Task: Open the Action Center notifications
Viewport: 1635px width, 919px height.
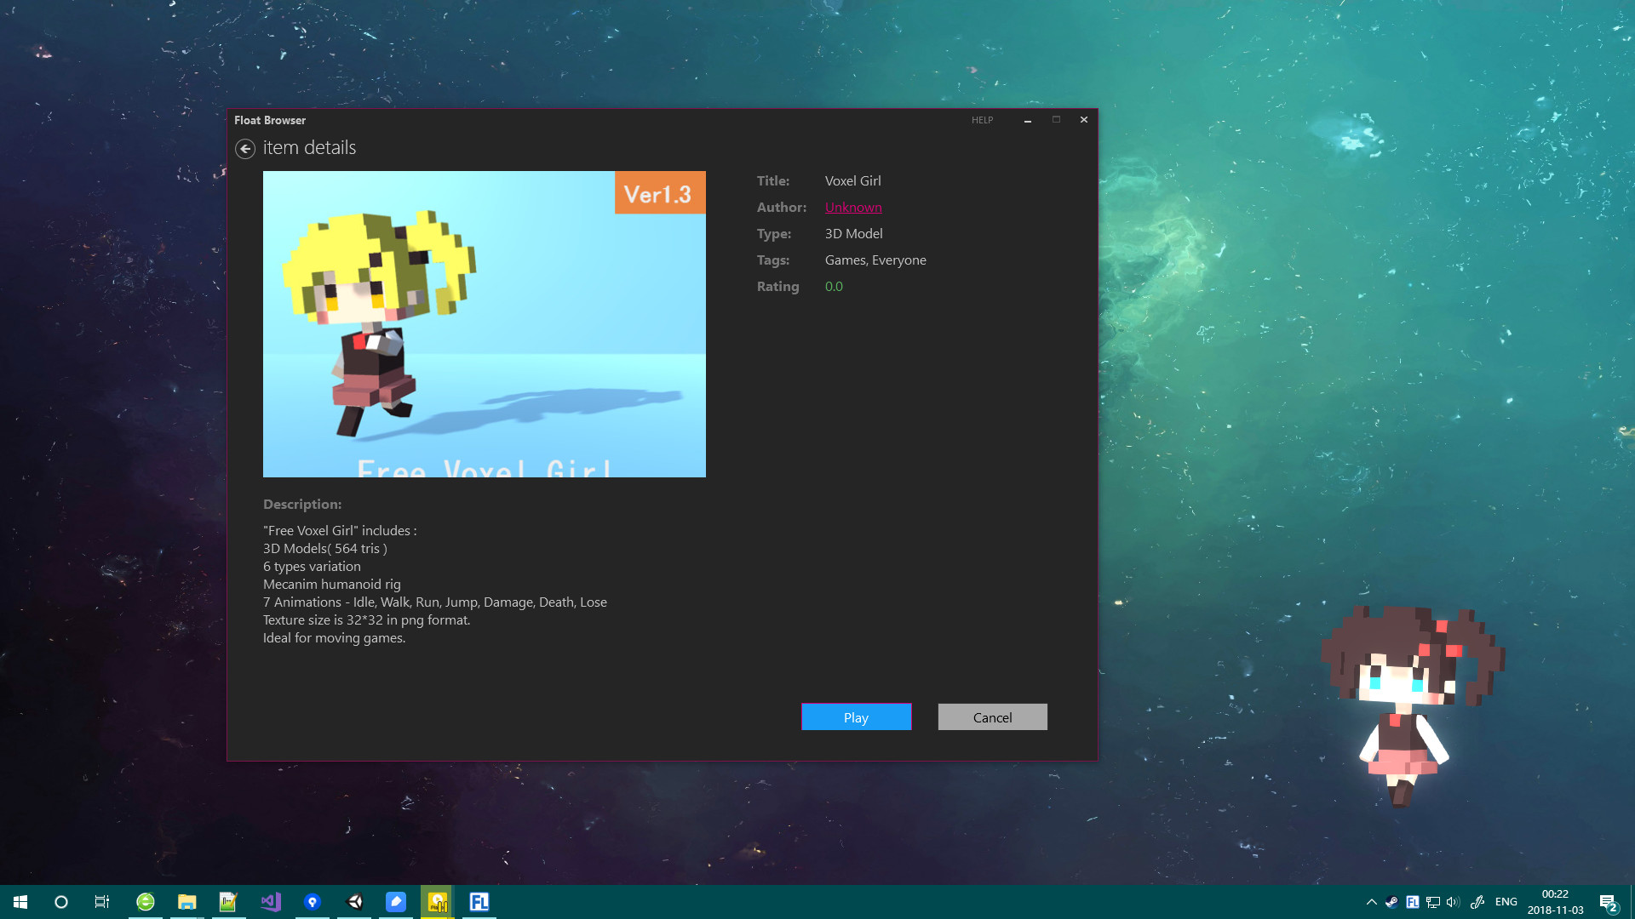Action: click(1609, 903)
